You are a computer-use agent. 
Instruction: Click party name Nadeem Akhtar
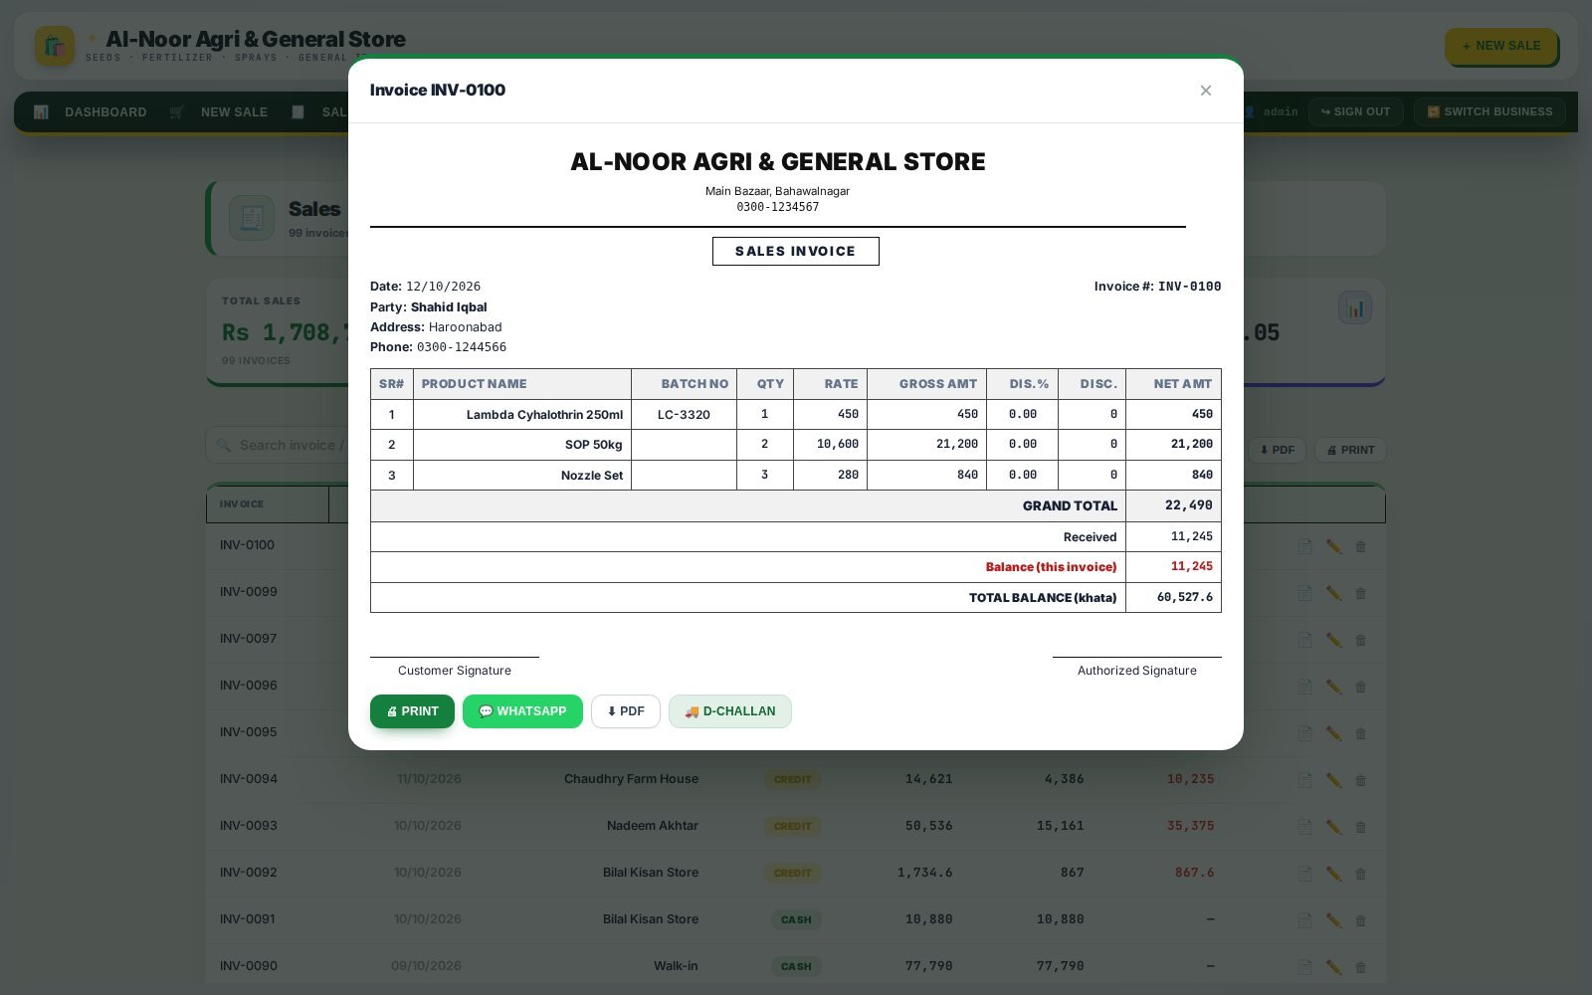(x=653, y=826)
